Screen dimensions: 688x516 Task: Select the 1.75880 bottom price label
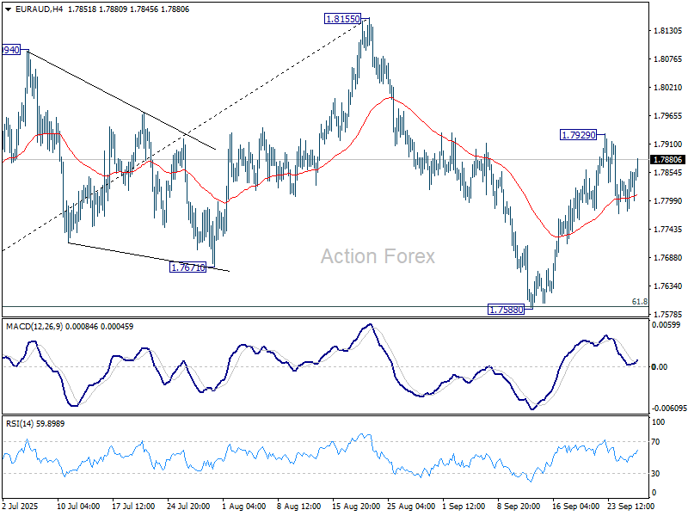[x=506, y=309]
